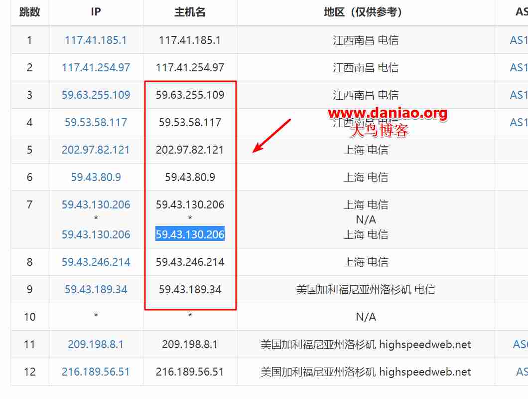The image size is (528, 399).
Task: Click the 跳数 column header
Action: (x=29, y=12)
